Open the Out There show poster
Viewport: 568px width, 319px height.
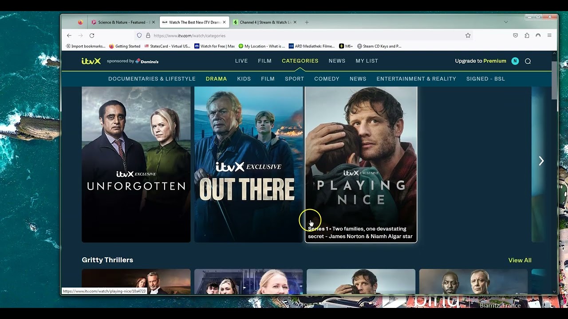coord(248,164)
